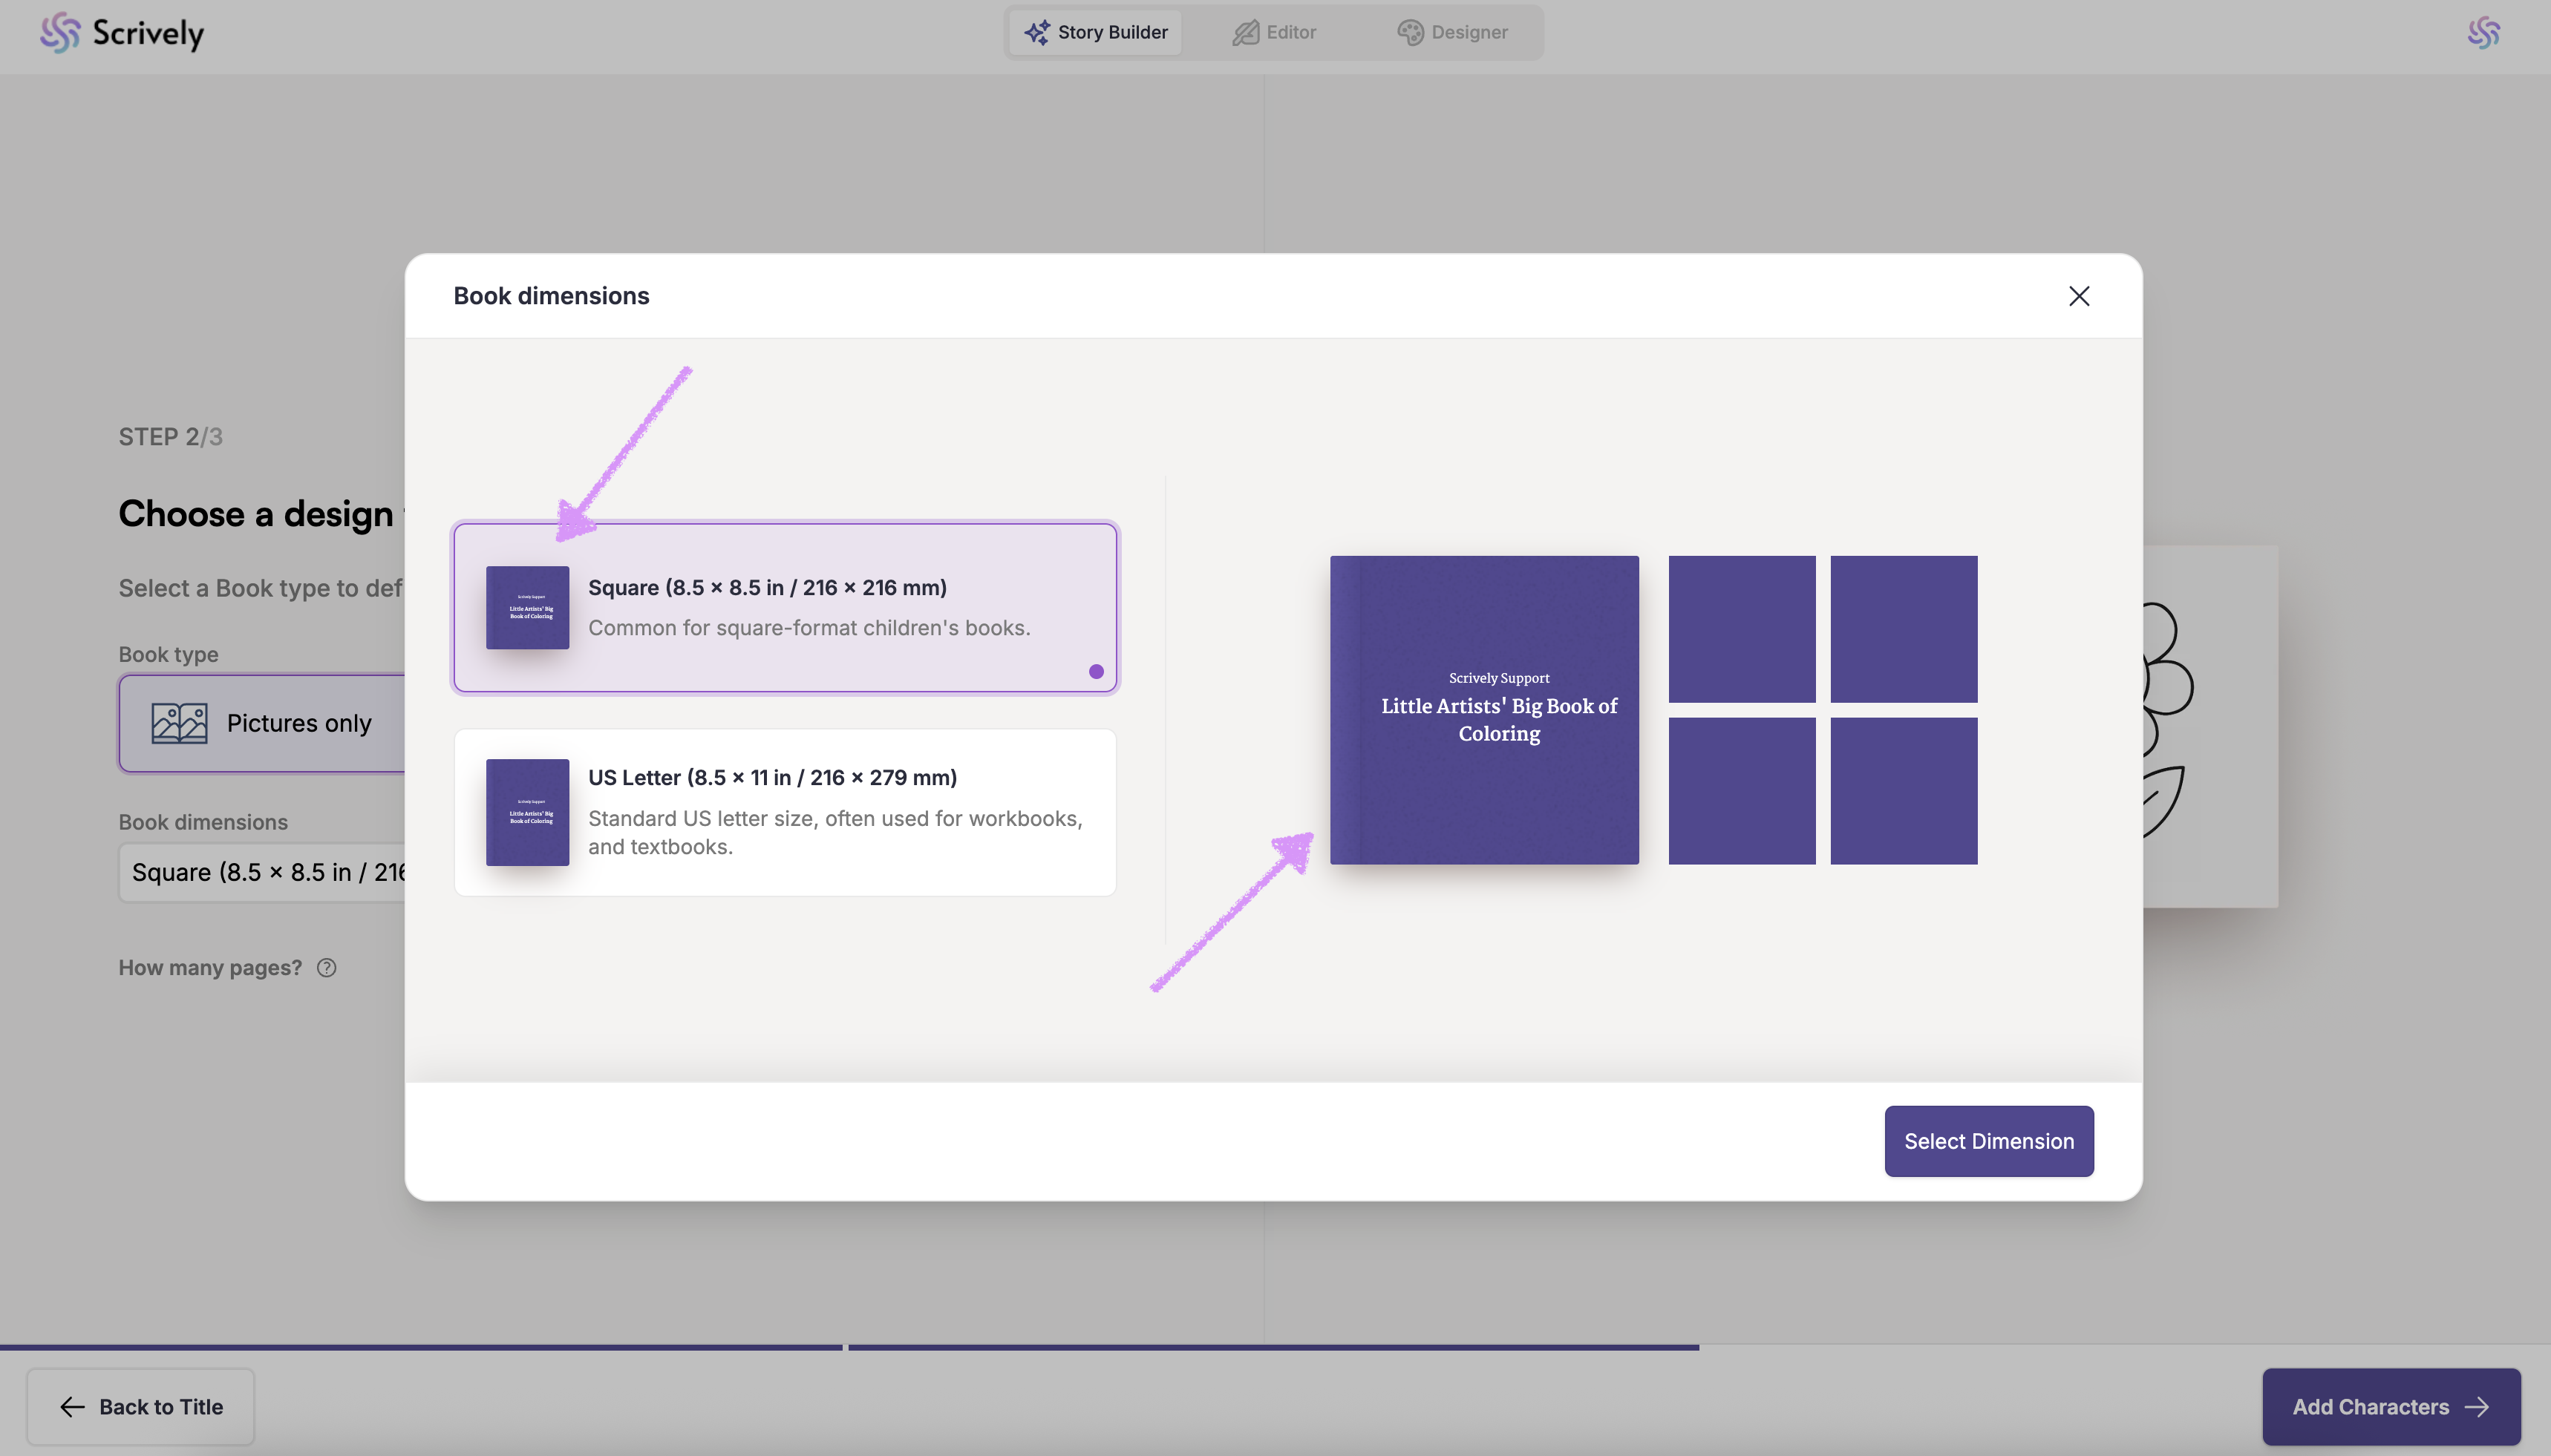
Task: Click the Designer palette icon
Action: pyautogui.click(x=1410, y=32)
